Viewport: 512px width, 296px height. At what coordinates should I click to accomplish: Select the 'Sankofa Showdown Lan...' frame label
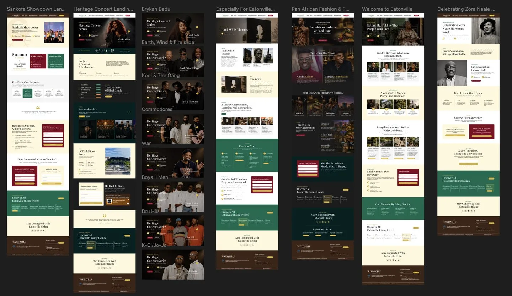click(x=36, y=9)
